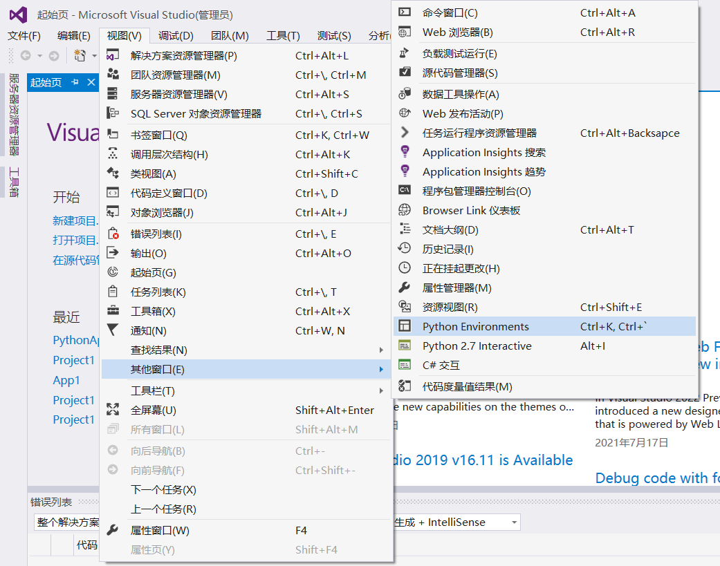
Task: Click the Web Browser icon in the submenu
Action: pyautogui.click(x=405, y=32)
